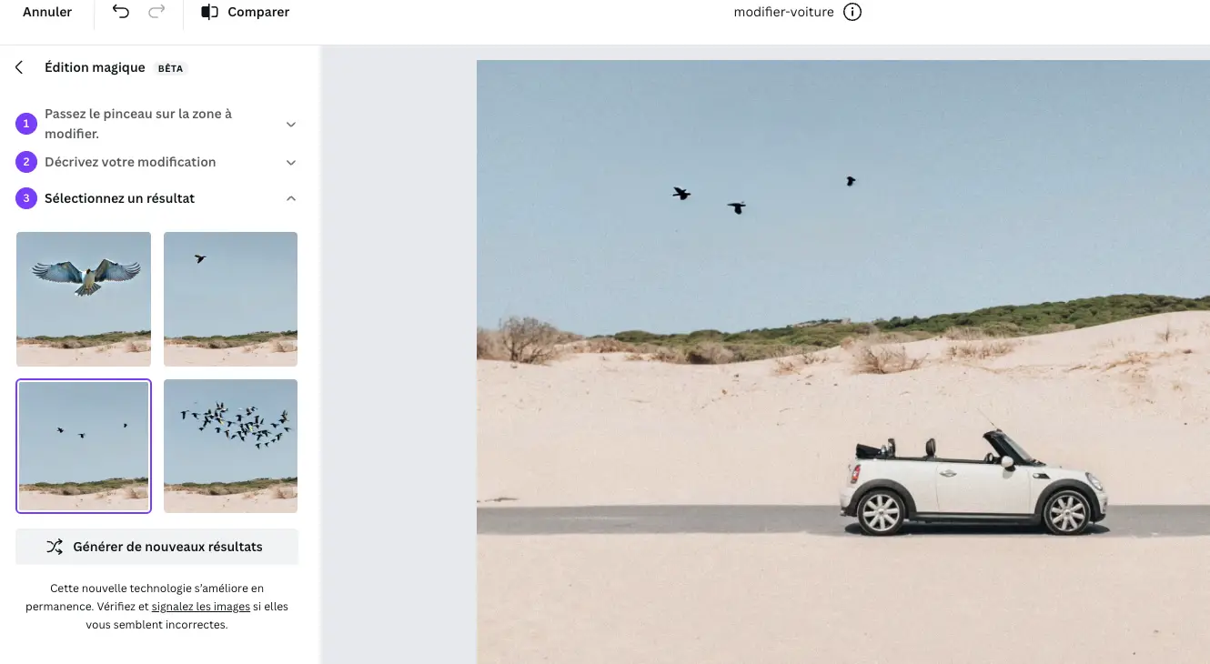Image resolution: width=1210 pixels, height=664 pixels.
Task: Click the step 1 purple number badge
Action: [25, 124]
